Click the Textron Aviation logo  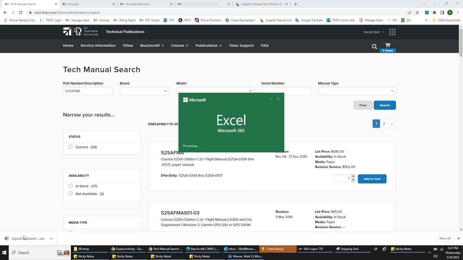[80, 32]
